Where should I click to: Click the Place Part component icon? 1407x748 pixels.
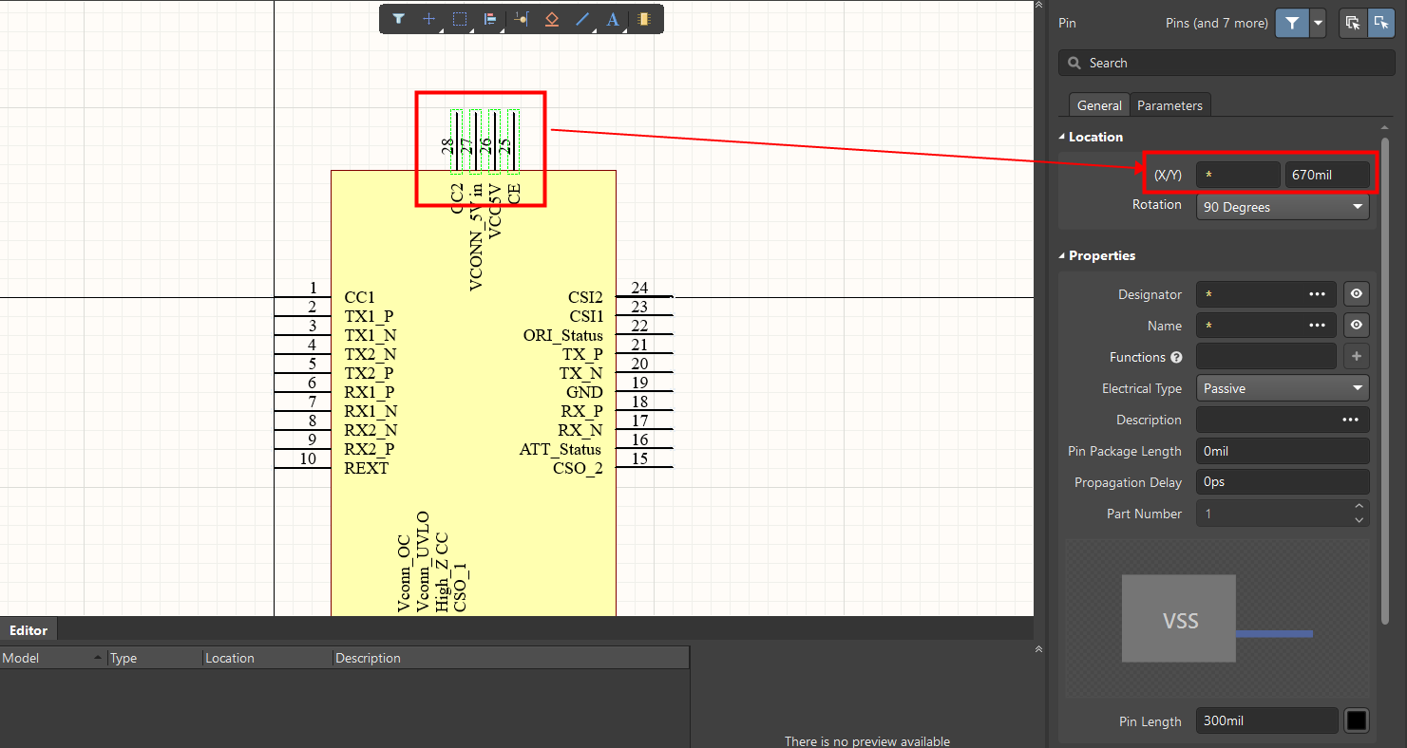[644, 19]
